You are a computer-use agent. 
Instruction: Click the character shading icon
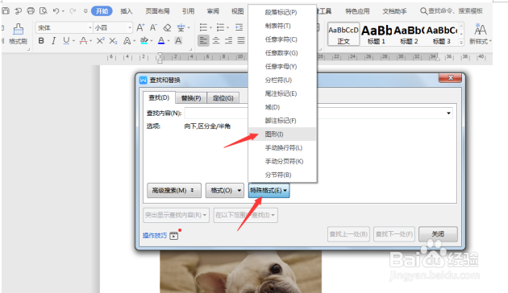[178, 41]
